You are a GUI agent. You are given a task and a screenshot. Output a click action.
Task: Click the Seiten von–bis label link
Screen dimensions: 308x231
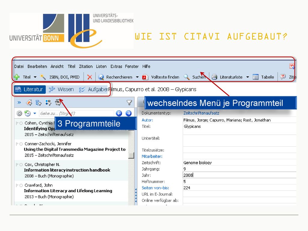(155, 188)
